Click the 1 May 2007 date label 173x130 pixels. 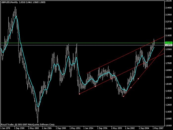coord(158,128)
